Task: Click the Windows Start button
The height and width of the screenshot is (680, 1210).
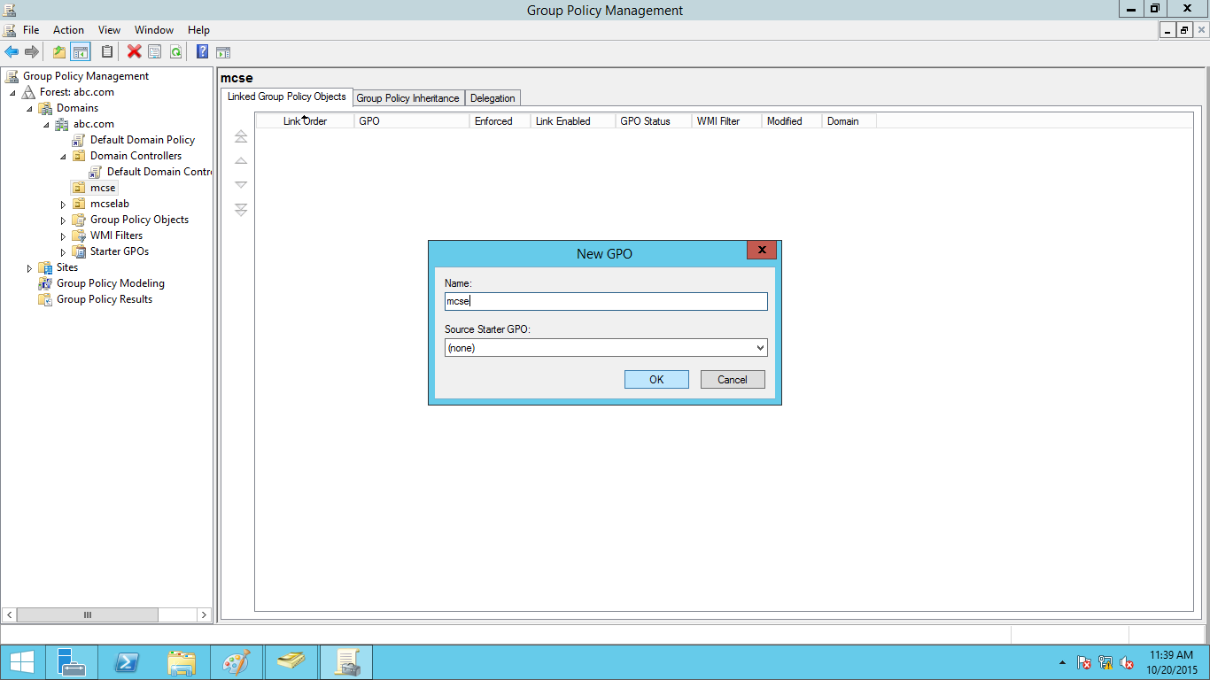Action: coord(22,662)
